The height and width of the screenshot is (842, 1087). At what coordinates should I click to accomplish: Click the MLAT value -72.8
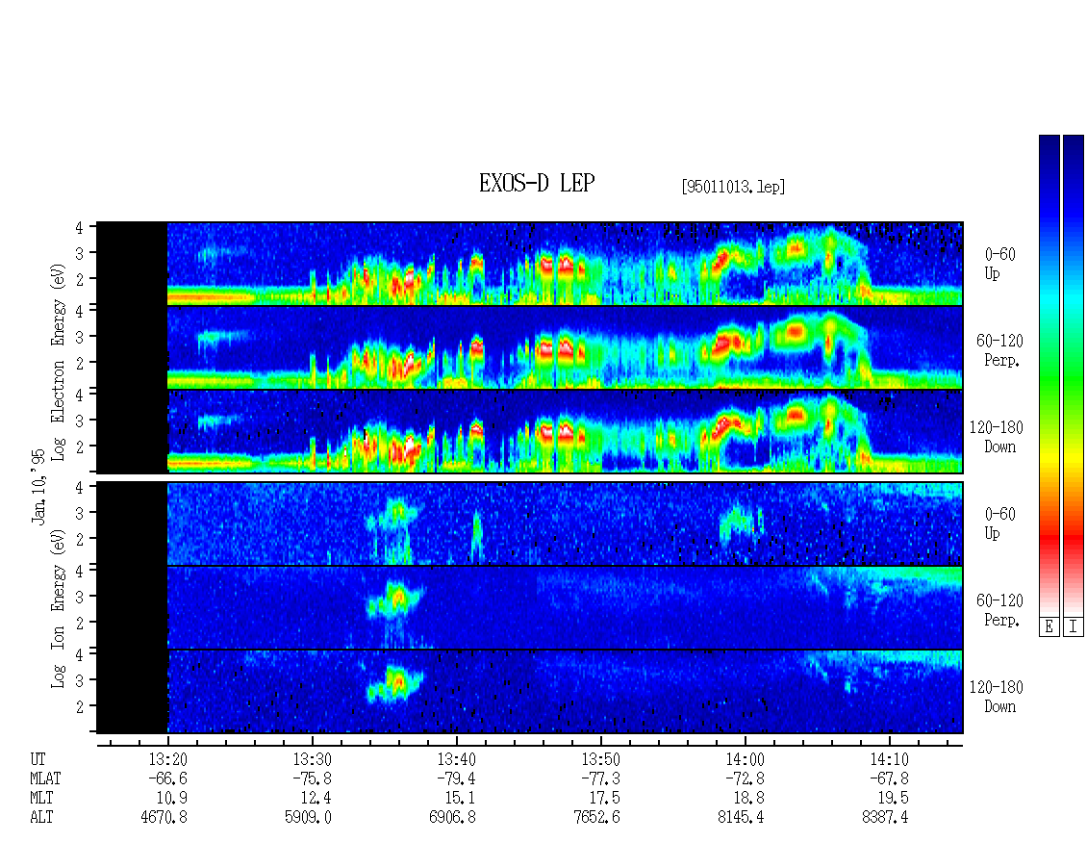(745, 778)
